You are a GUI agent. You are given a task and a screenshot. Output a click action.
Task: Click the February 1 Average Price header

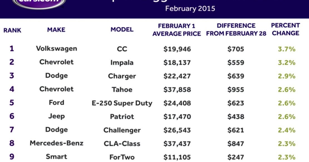point(177,30)
